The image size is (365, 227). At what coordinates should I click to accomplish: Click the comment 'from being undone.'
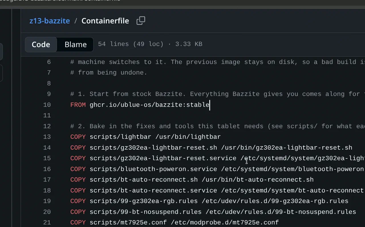tap(109, 73)
